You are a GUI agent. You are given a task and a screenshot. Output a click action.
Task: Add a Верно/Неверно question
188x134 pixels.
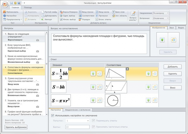[61, 12]
